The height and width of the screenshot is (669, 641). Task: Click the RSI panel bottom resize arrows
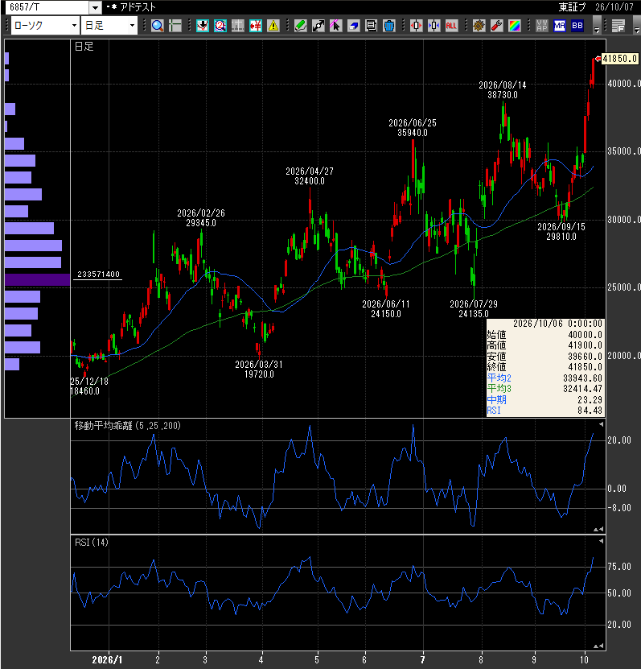click(x=599, y=646)
